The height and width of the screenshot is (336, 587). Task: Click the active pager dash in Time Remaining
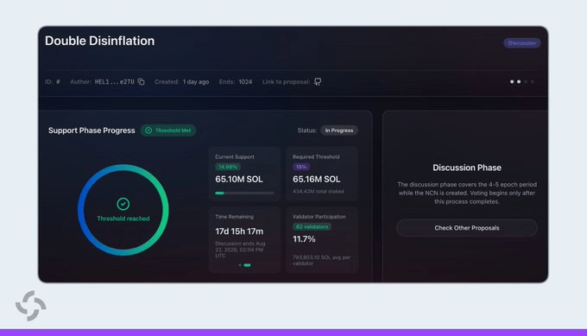pyautogui.click(x=247, y=265)
